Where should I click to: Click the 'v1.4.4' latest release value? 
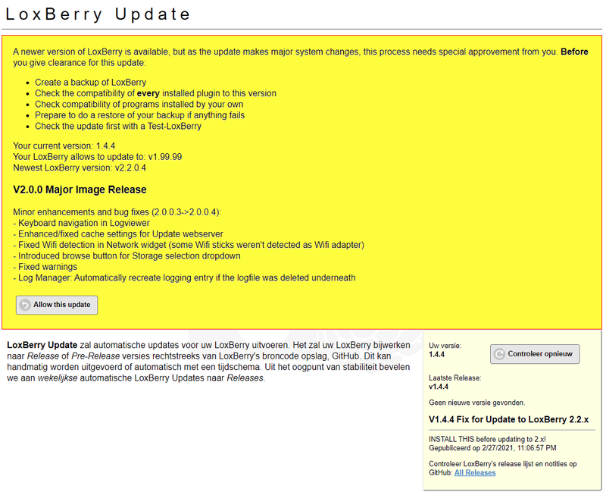tap(439, 387)
